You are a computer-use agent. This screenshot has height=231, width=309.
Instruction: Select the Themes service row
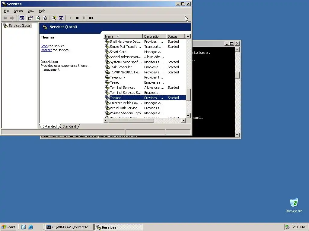(x=145, y=98)
